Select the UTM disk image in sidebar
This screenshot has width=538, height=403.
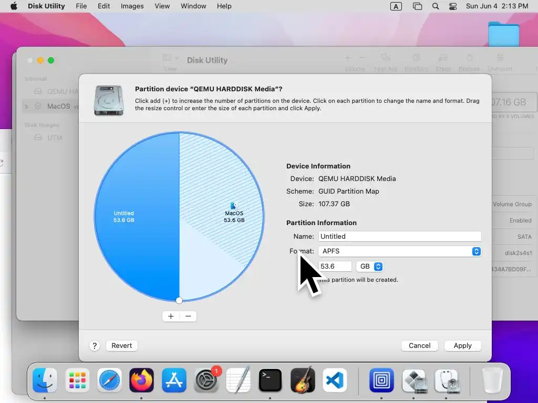click(x=48, y=137)
